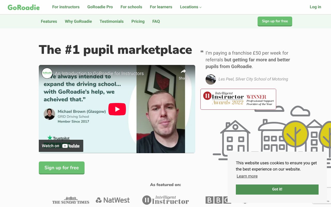The image size is (331, 207).
Task: Click the Watch on YouTube badge
Action: (61, 146)
